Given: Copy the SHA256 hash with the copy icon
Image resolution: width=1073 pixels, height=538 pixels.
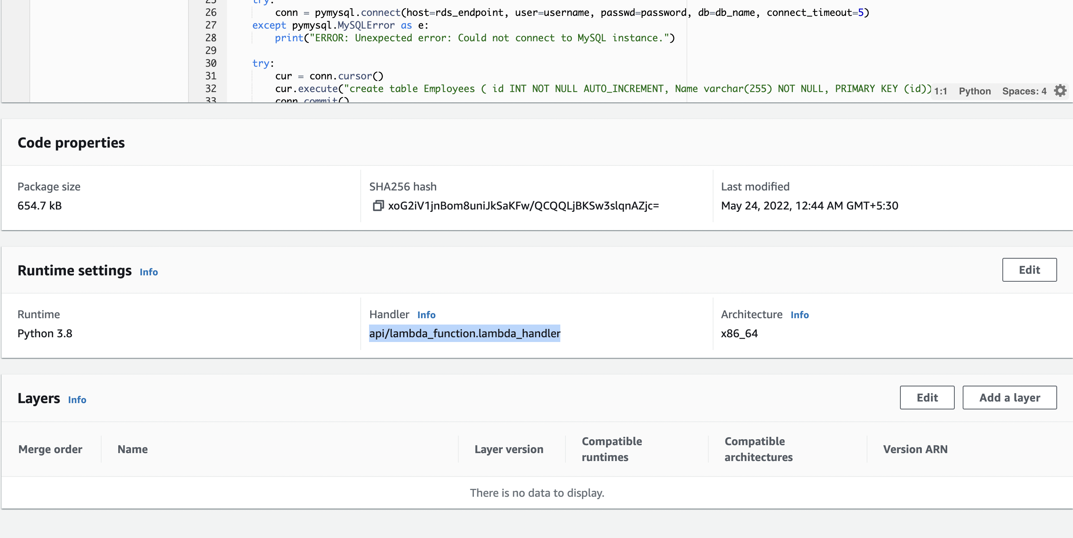Looking at the screenshot, I should [x=378, y=206].
